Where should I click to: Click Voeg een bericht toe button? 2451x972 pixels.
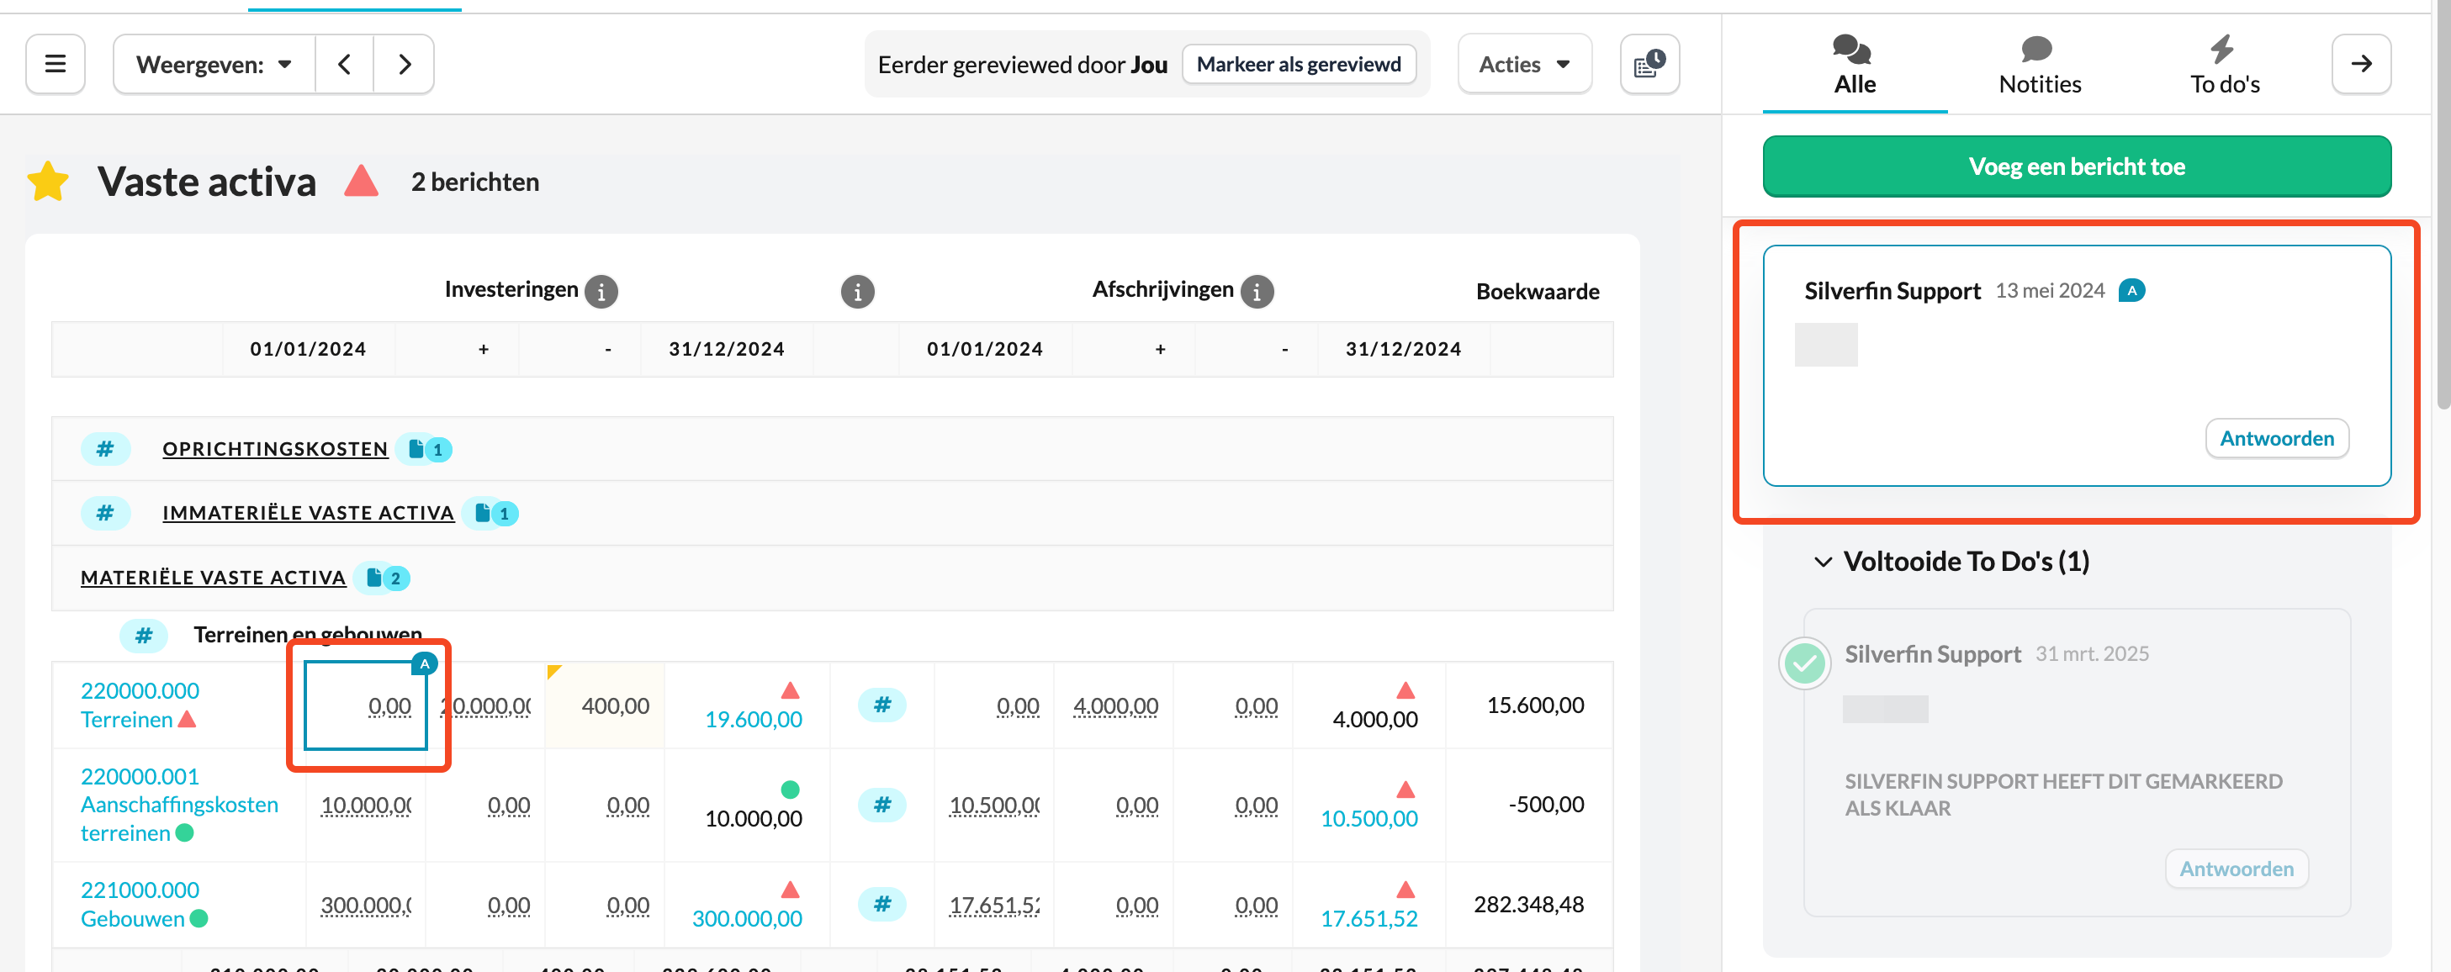click(2076, 166)
